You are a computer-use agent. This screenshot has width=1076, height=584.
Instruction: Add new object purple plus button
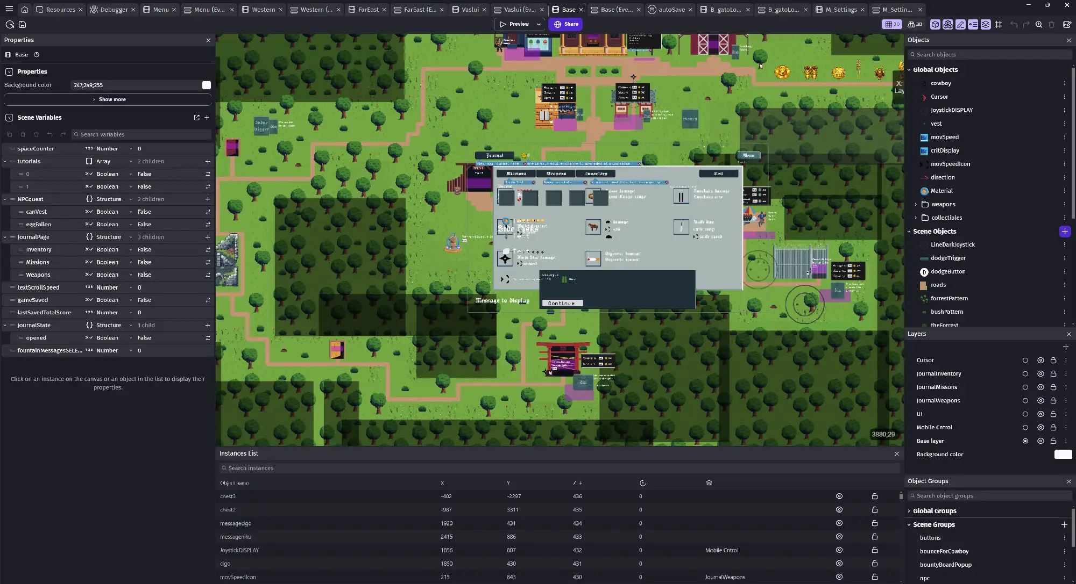click(1065, 232)
